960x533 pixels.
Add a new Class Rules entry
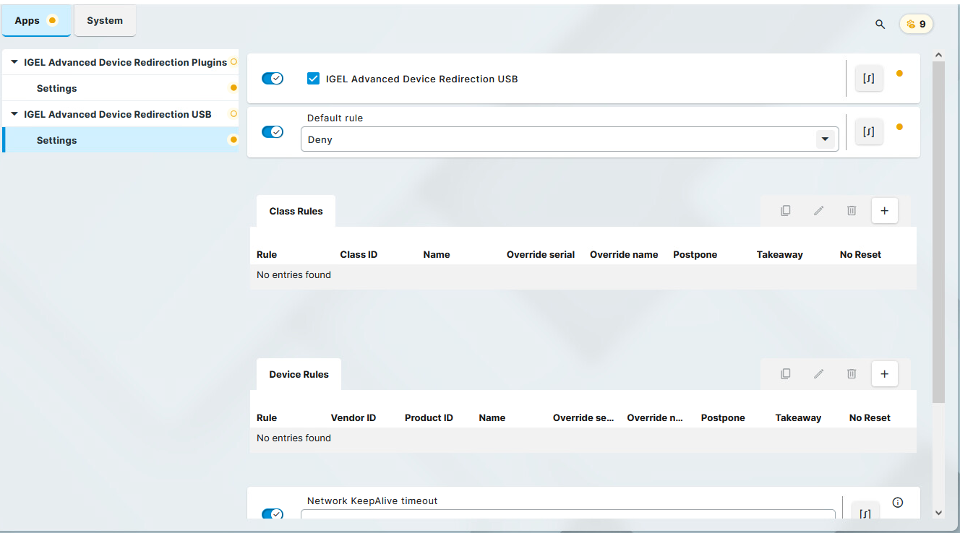coord(884,211)
